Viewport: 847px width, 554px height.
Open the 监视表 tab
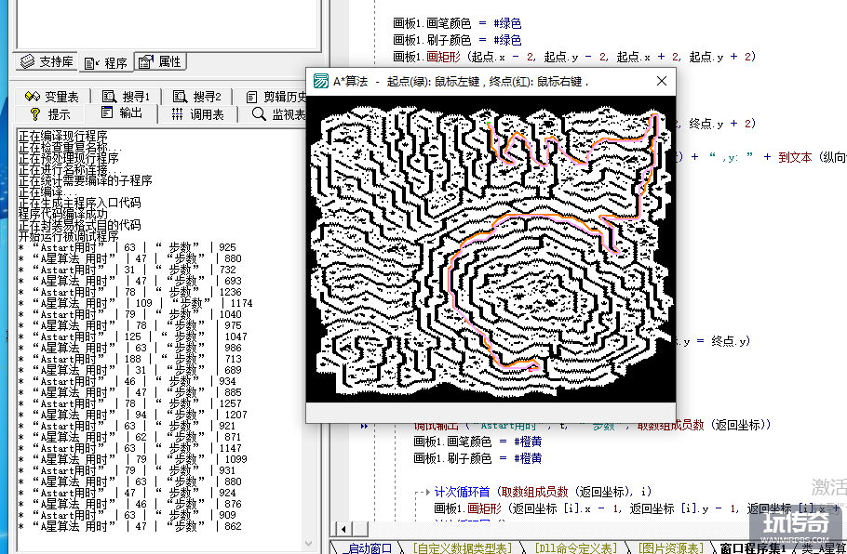point(278,114)
